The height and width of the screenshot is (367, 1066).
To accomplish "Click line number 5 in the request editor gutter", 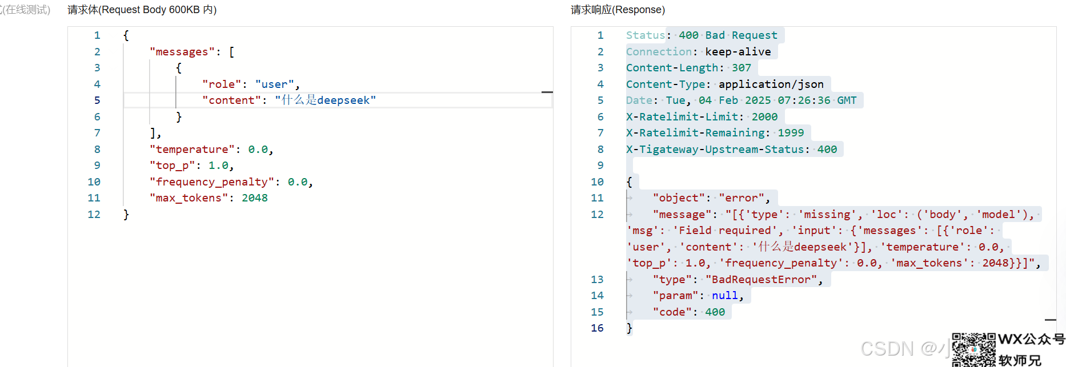I will (x=97, y=100).
